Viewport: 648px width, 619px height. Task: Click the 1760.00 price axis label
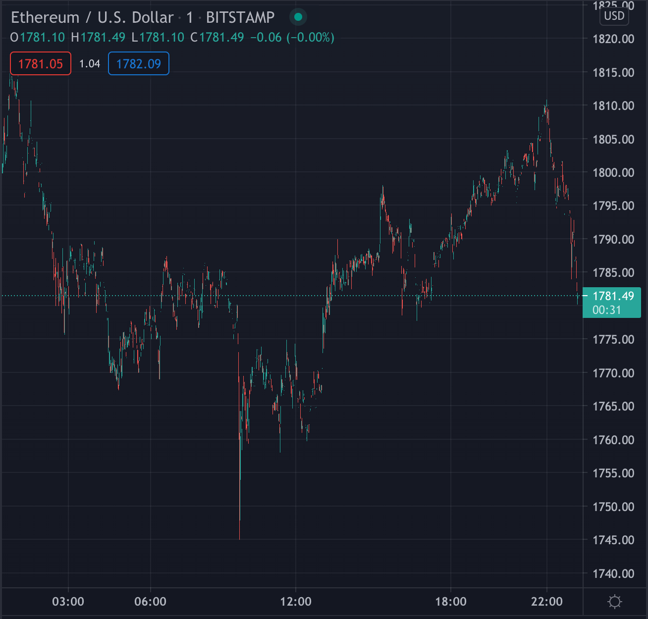613,440
